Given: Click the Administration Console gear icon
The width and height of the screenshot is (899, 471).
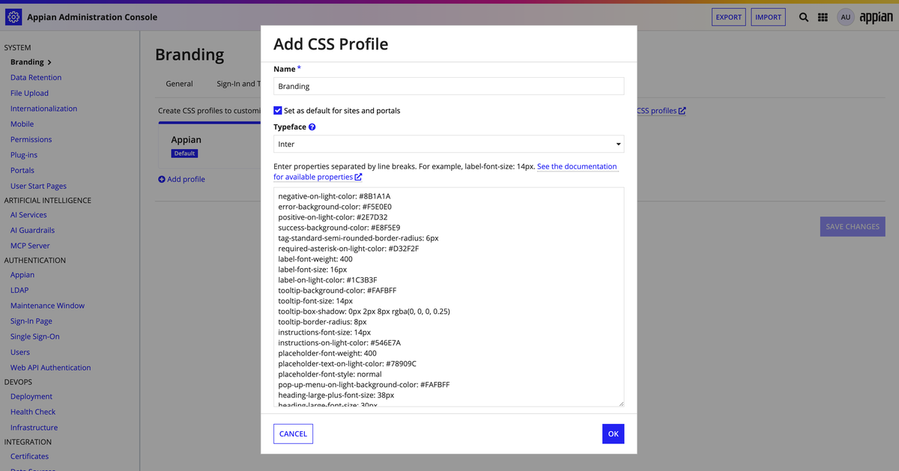Looking at the screenshot, I should 13,16.
